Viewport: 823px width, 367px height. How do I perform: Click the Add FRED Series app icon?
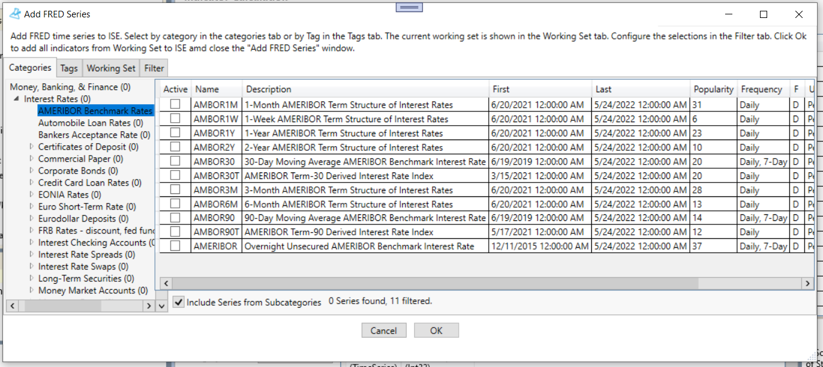(x=16, y=14)
